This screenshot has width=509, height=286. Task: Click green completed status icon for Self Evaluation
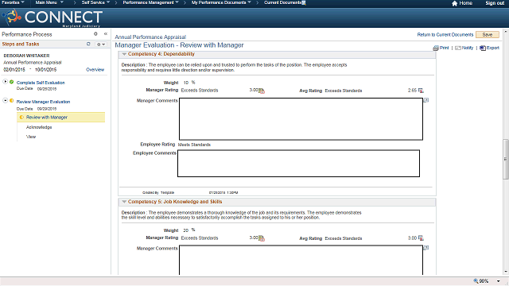click(12, 82)
